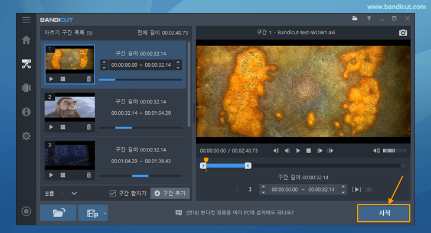This screenshot has height=233, width=431.
Task: Increase segment 1 end time in list
Action: click(x=178, y=62)
